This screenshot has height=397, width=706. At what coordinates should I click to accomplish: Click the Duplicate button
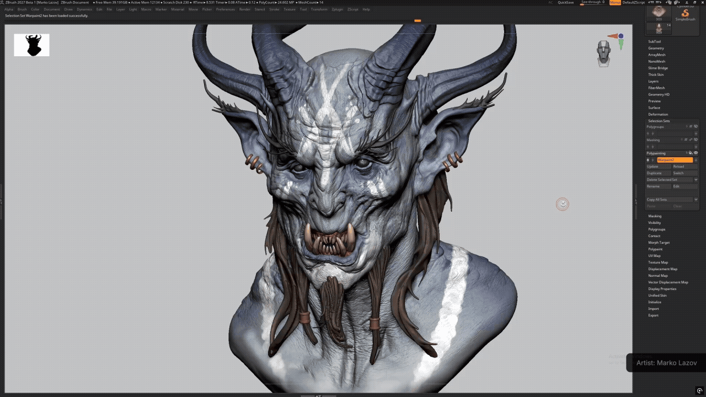click(658, 173)
